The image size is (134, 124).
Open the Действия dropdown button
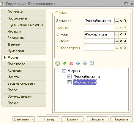tap(23, 119)
